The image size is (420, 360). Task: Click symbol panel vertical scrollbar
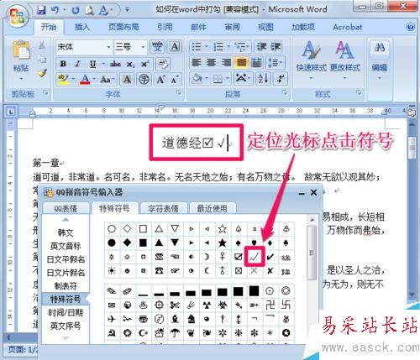tap(312, 253)
